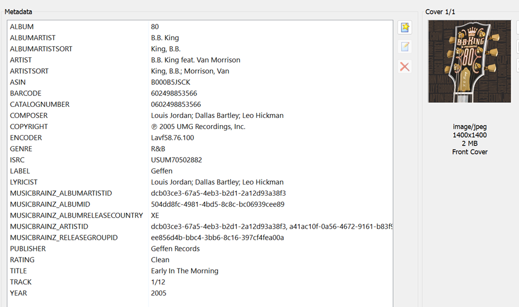Select the LYRICIST row's Louis Jordan value
Image resolution: width=519 pixels, height=307 pixels.
click(218, 182)
